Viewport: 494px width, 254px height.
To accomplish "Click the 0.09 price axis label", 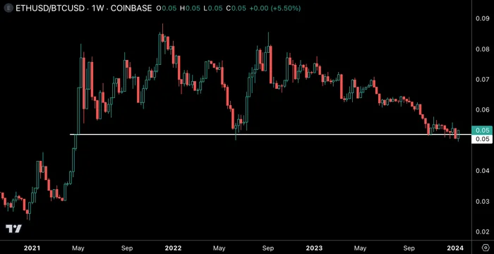I will (x=482, y=18).
